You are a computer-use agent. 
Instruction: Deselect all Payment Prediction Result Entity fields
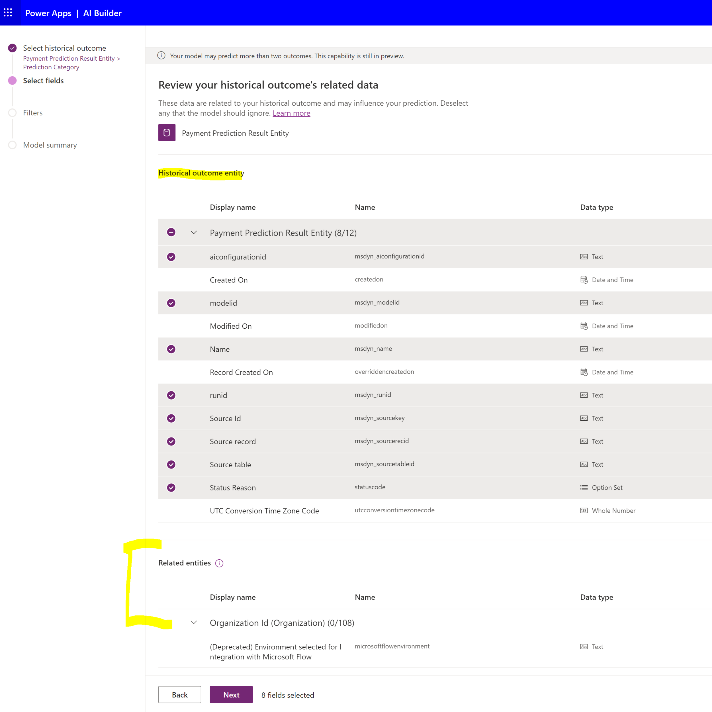171,232
